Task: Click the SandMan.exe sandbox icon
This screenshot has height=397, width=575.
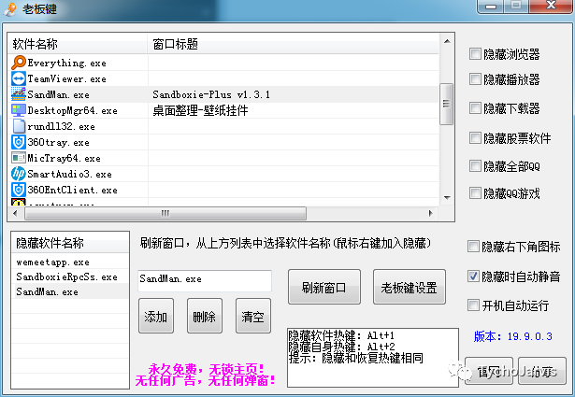Action: coord(19,94)
